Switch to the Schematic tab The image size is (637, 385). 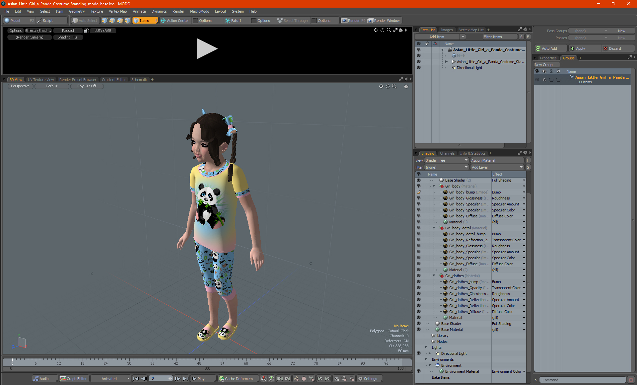pyautogui.click(x=139, y=80)
